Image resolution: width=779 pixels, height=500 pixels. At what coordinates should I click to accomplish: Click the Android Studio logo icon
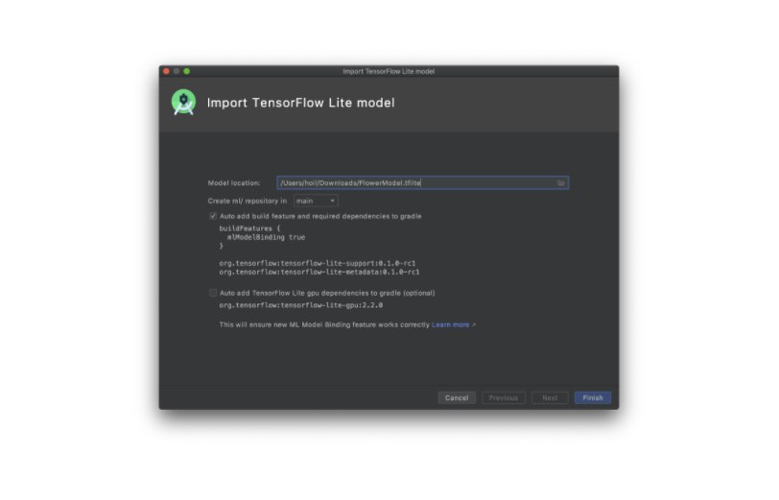[x=183, y=102]
